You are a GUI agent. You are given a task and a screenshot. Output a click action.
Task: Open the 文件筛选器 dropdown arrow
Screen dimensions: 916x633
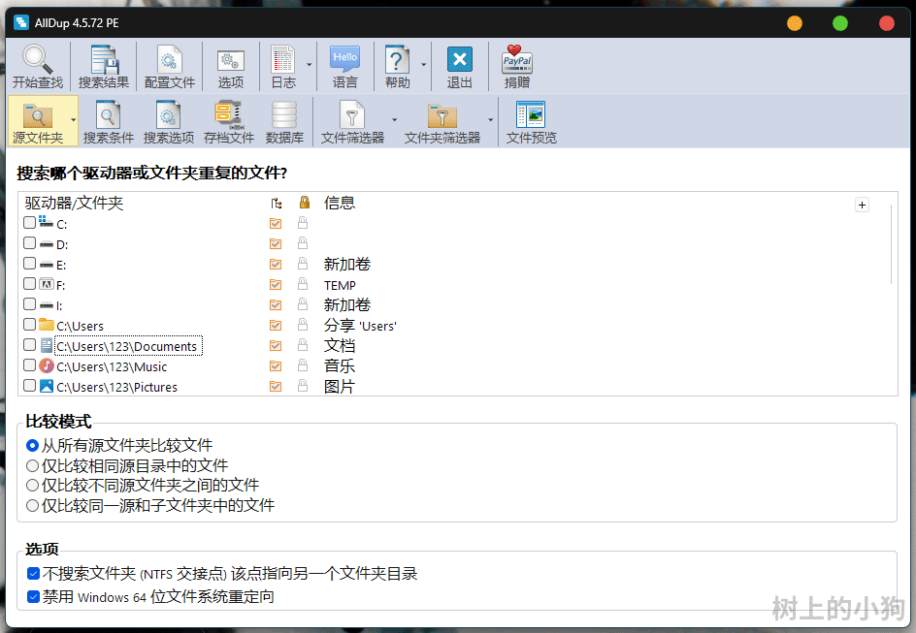click(x=394, y=120)
